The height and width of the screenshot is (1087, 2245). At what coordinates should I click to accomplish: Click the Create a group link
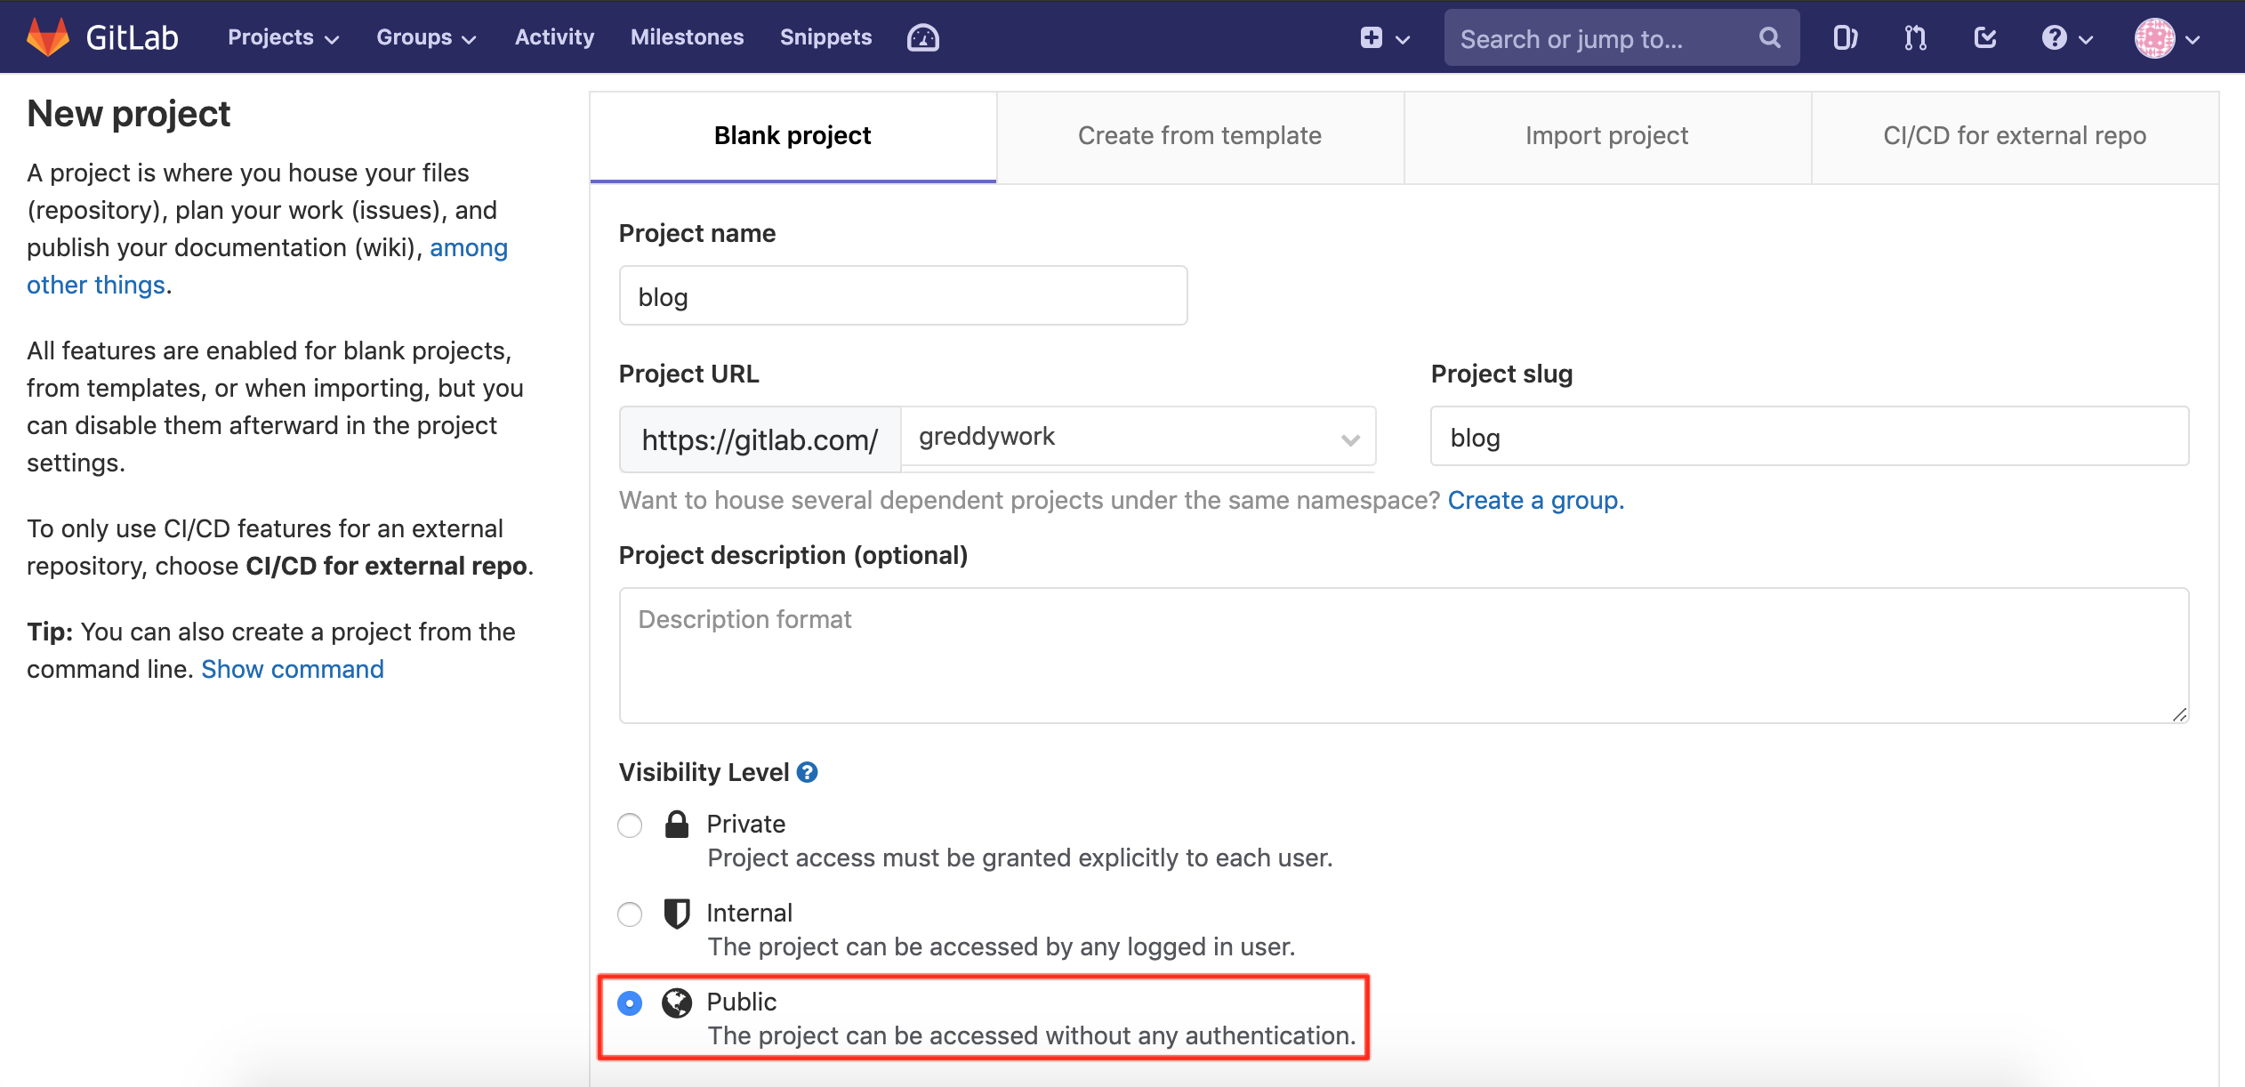coord(1535,501)
